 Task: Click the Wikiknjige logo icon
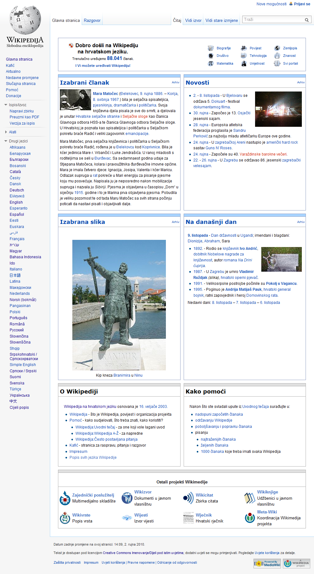click(x=250, y=498)
